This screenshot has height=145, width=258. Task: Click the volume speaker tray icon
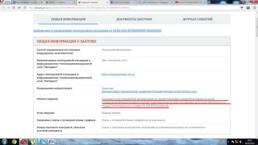pyautogui.click(x=241, y=142)
